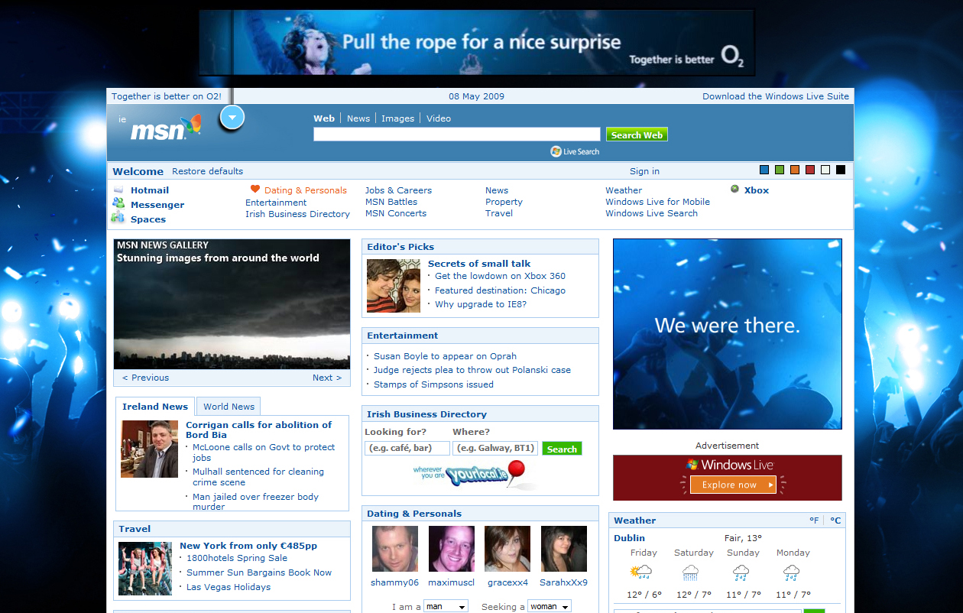The image size is (963, 613).
Task: Switch to the Ireland News tab
Action: pos(155,407)
